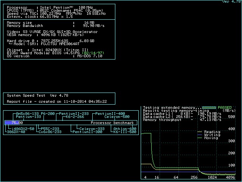Click the memory test progress bar
The width and height of the screenshot is (242, 182).
pos(209,108)
